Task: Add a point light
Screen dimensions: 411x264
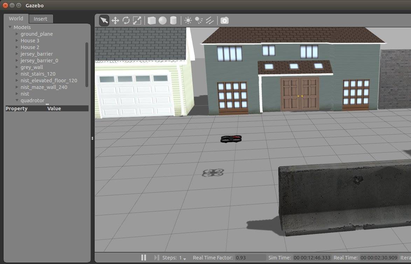Action: [188, 21]
